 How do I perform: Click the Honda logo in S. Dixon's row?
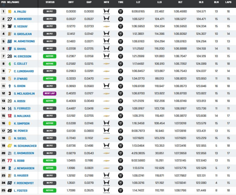pyautogui.click(x=106, y=86)
